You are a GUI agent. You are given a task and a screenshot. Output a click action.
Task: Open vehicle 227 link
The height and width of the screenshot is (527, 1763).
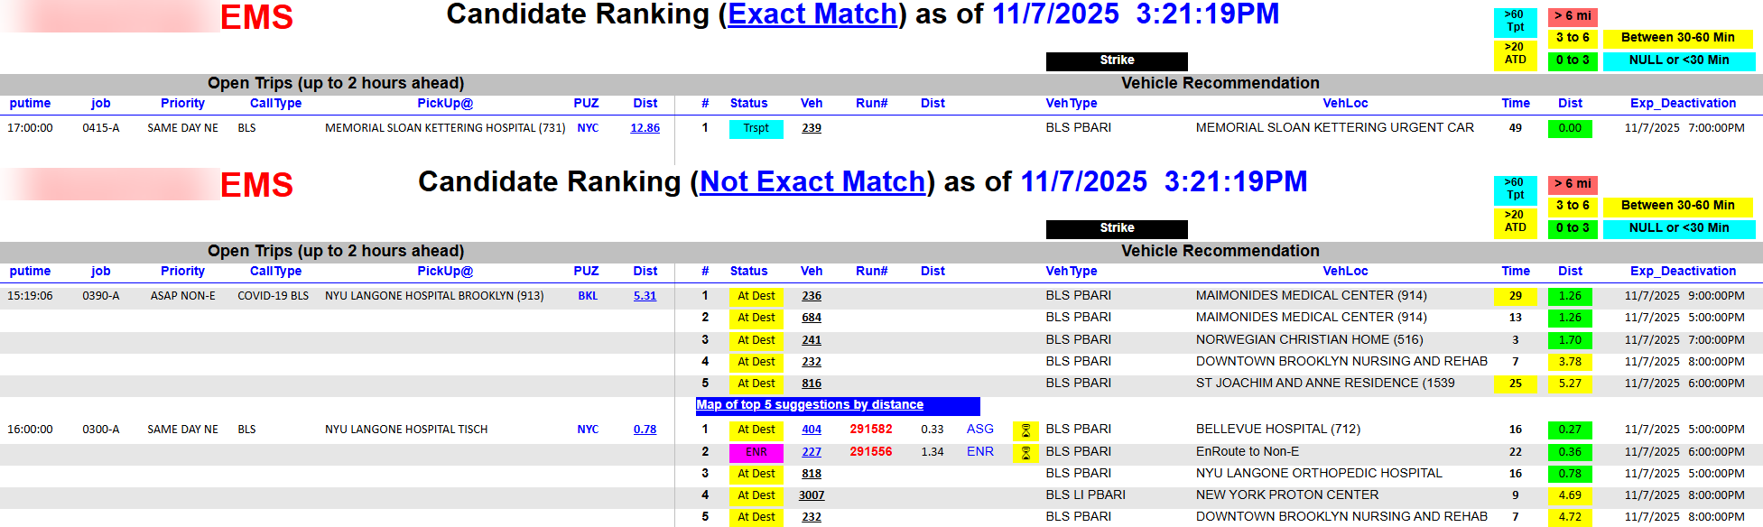812,452
